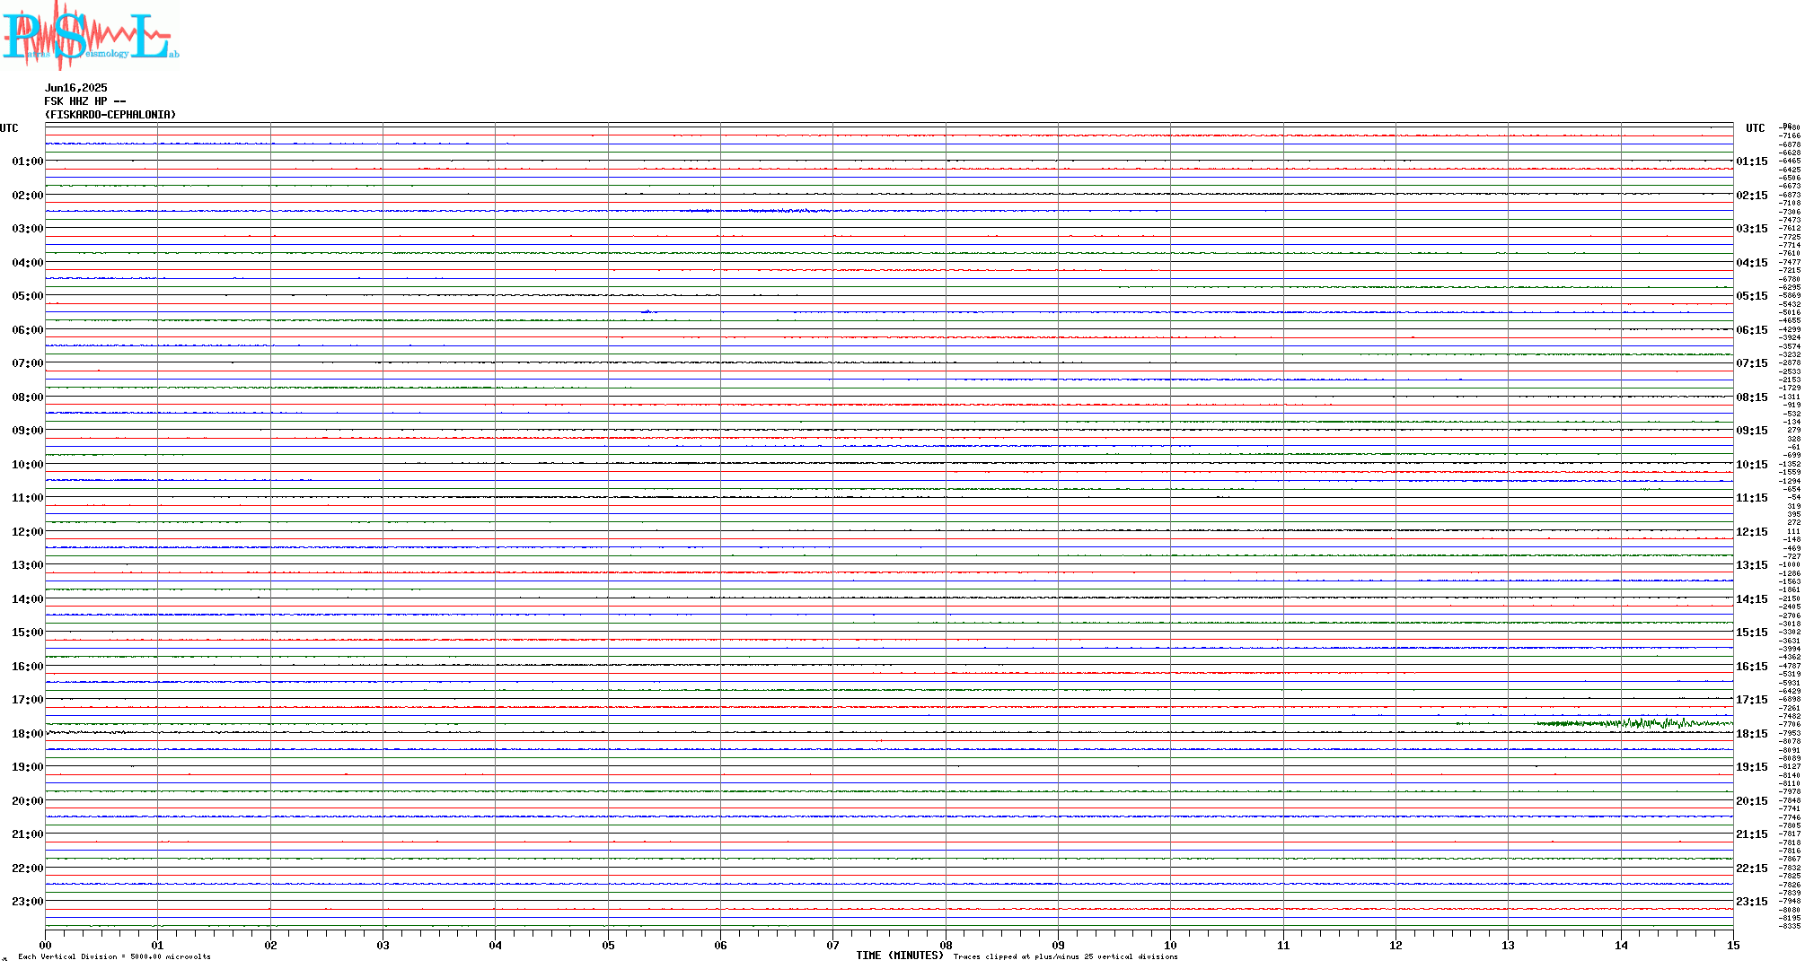Click the 09:15 end-of-row label
The width and height of the screenshot is (1805, 969).
(x=1752, y=431)
